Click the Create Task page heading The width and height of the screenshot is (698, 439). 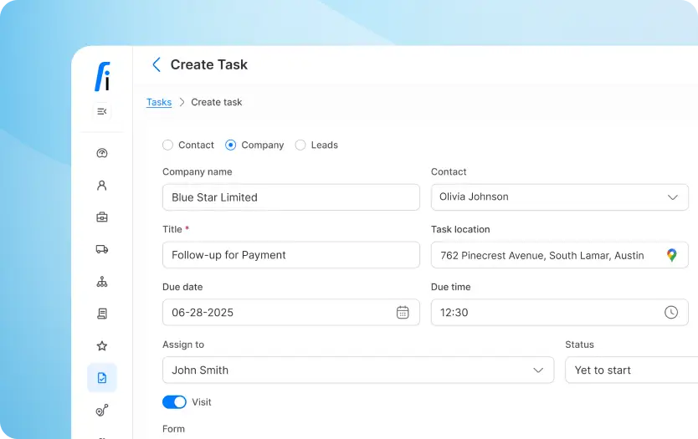coord(208,64)
